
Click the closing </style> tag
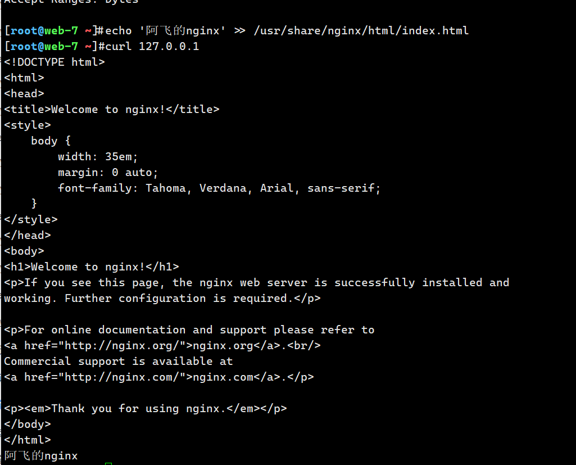pos(30,219)
